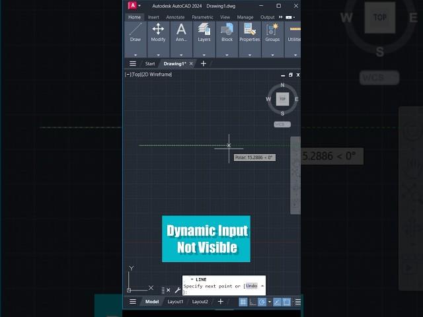Open the [2D Wireframe] visual style menu
This screenshot has width=423, height=317.
[x=157, y=75]
